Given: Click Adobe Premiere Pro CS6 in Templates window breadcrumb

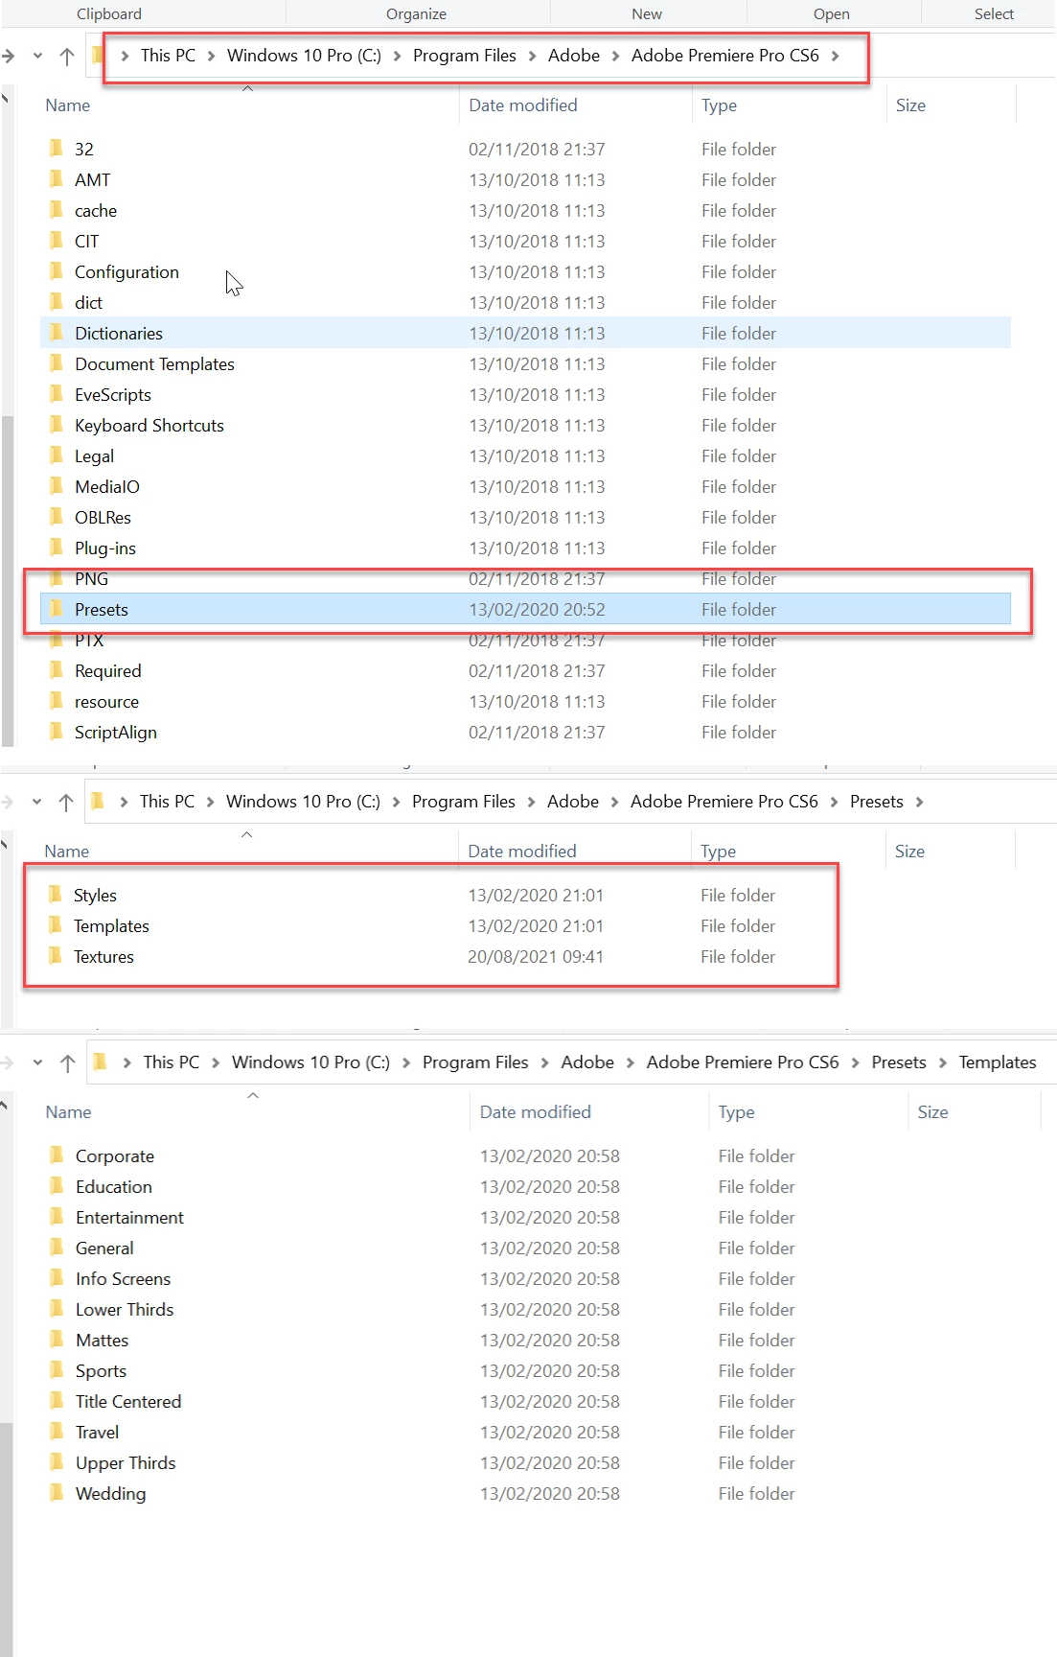Looking at the screenshot, I should coord(743,1062).
